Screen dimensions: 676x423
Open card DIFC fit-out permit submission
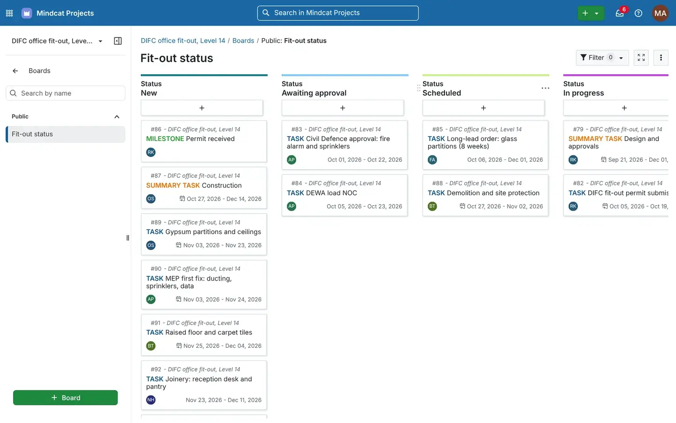[616, 196]
